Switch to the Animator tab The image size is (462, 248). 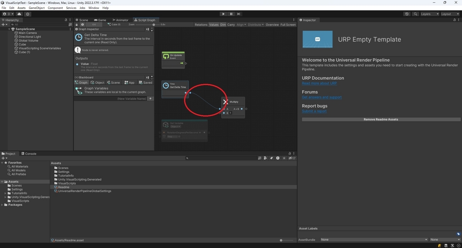[121, 20]
